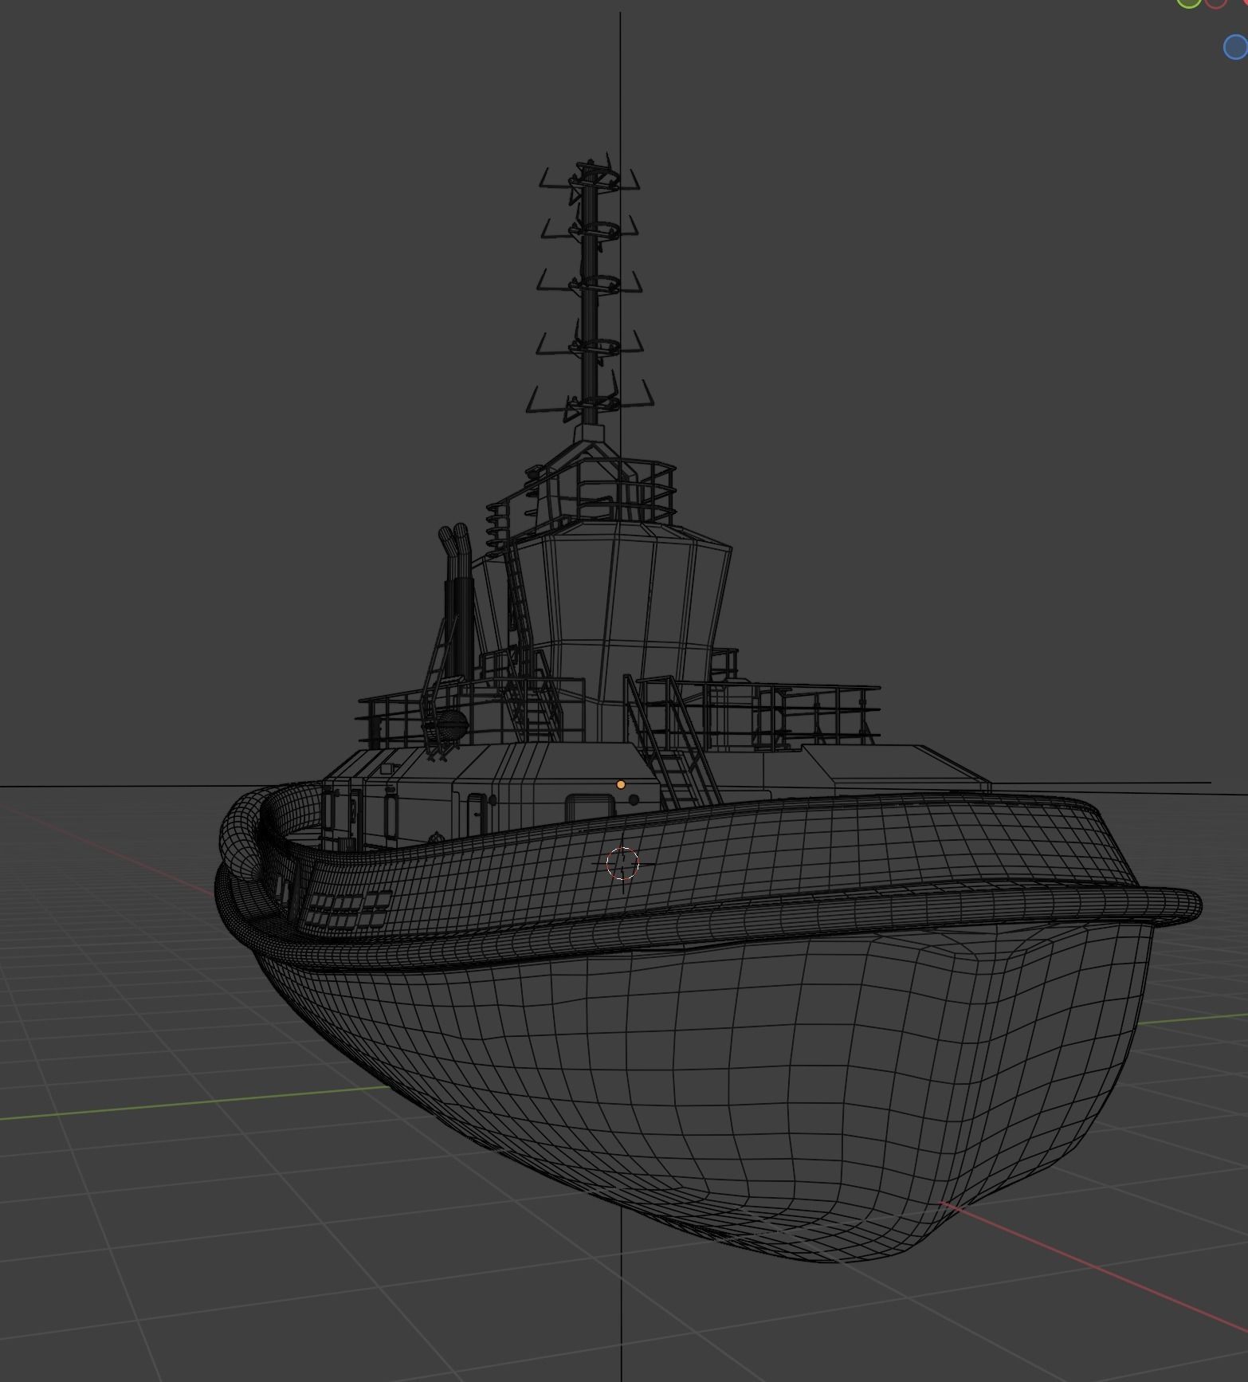
Task: Click the blue Z-axis gizmo circle
Action: pyautogui.click(x=1235, y=47)
